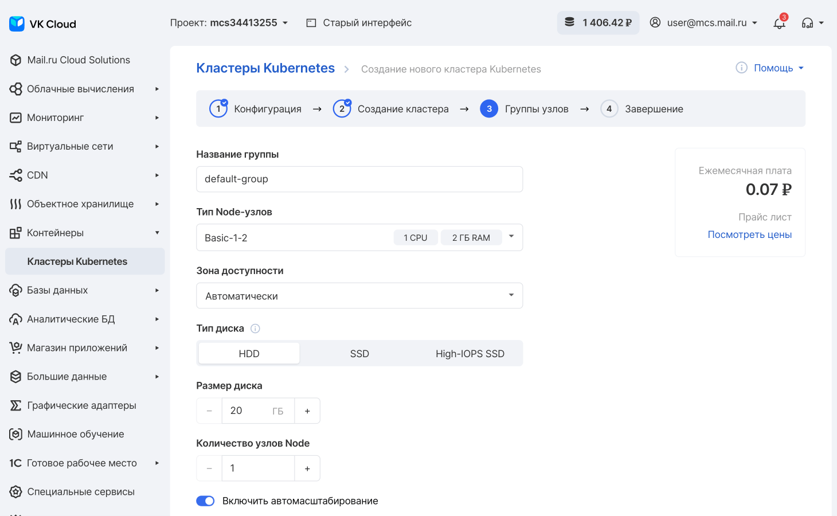This screenshot has height=516, width=837.
Task: Open Кластеры Kubernetes sidebar item
Action: point(85,261)
